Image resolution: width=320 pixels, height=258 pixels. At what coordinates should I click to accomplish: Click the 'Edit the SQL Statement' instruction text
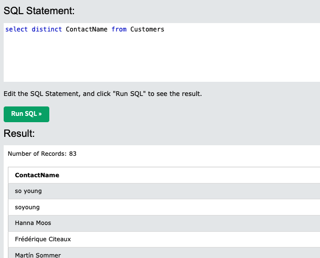tap(103, 94)
